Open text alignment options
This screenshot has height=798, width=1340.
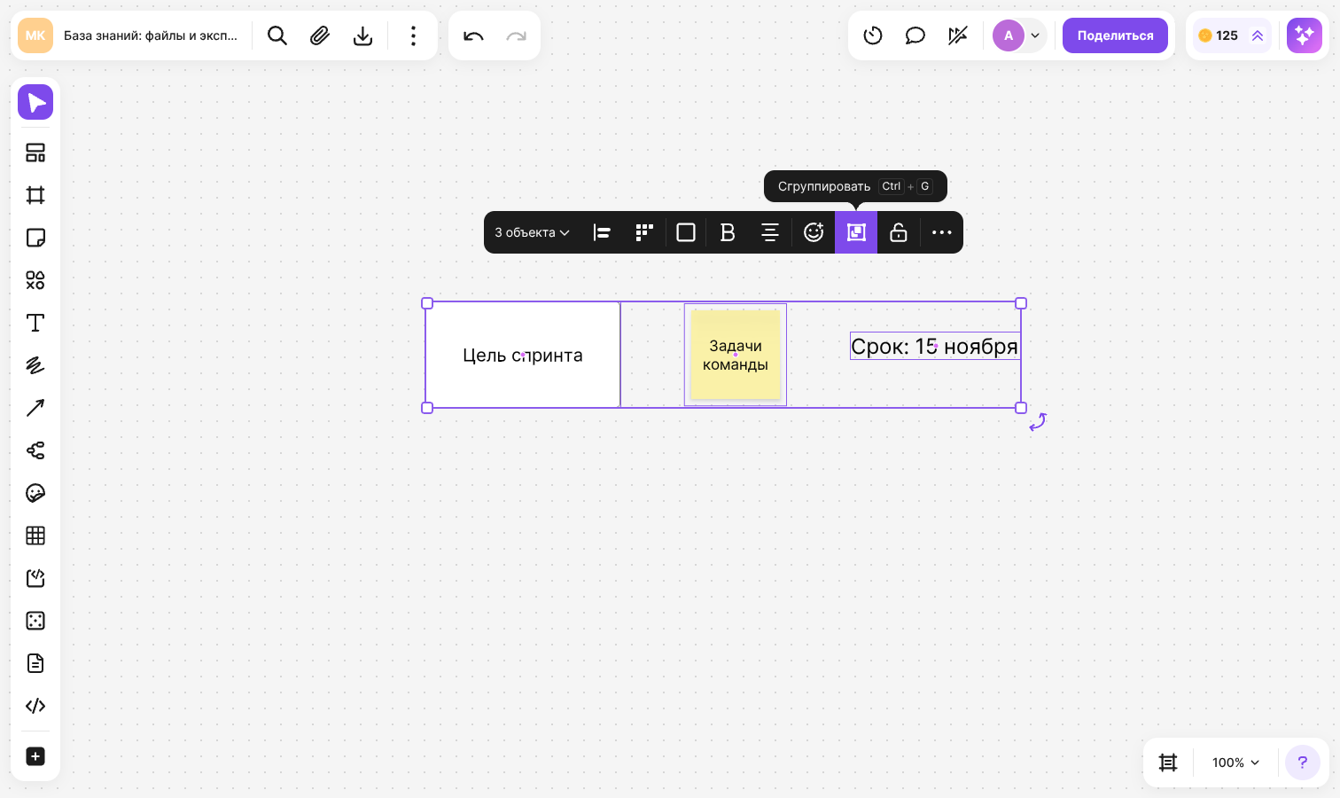click(770, 232)
